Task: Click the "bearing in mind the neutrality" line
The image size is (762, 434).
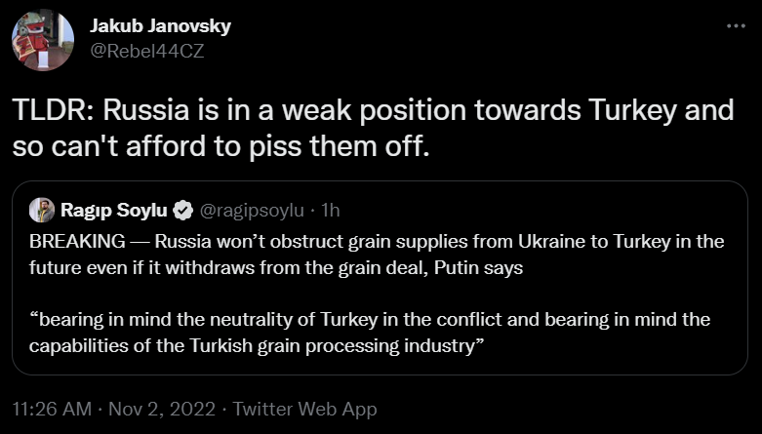Action: tap(370, 320)
